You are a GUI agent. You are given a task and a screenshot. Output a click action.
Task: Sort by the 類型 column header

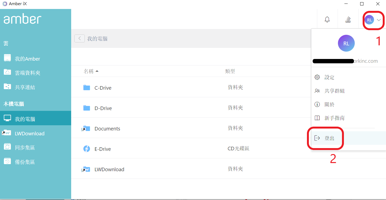[x=230, y=71]
